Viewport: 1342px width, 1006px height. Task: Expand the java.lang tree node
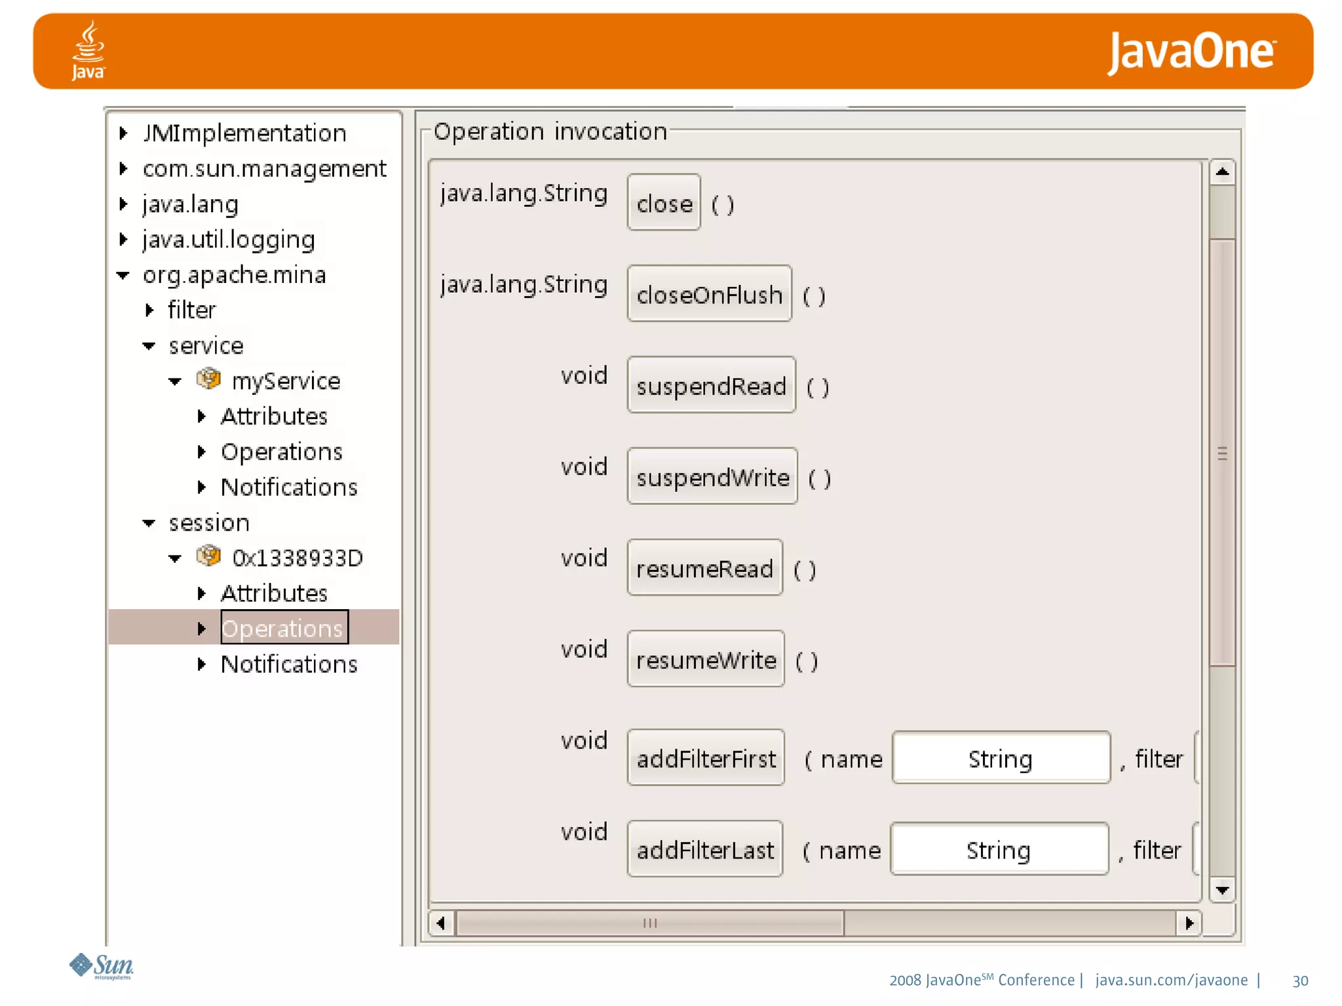[x=123, y=204]
